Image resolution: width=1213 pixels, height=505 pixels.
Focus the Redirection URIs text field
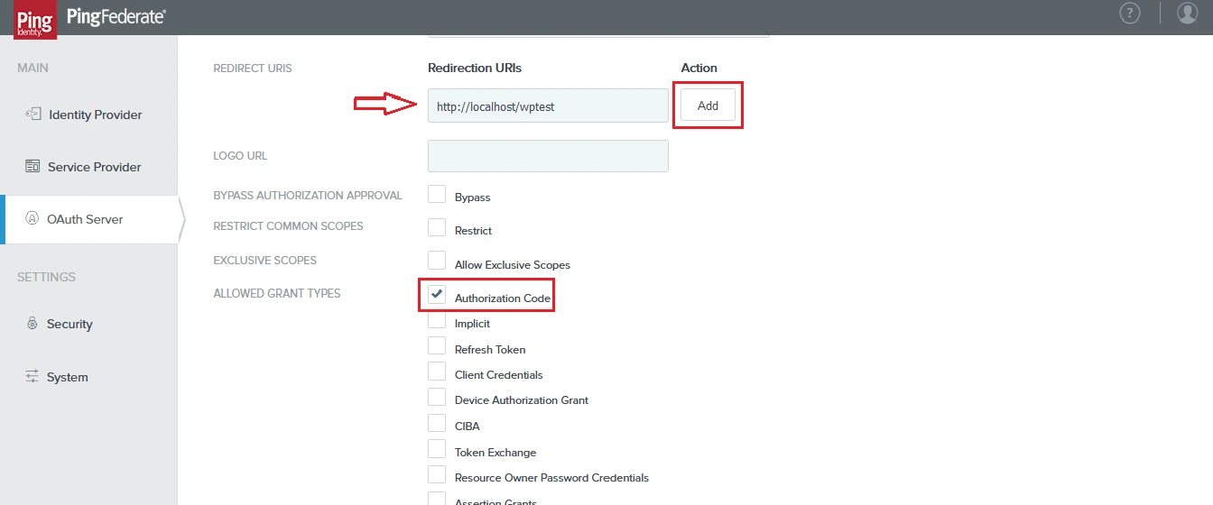[x=548, y=106]
